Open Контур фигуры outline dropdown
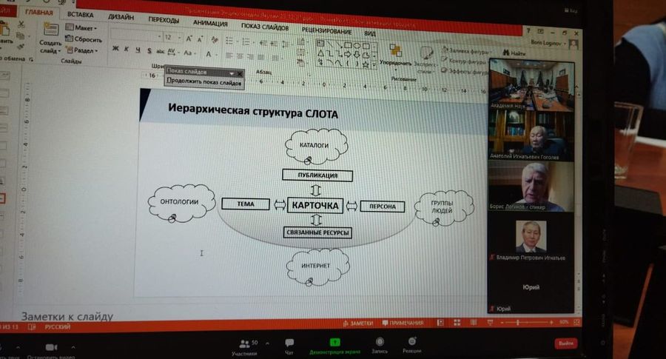Image resolution: width=666 pixels, height=359 pixels. tap(464, 61)
